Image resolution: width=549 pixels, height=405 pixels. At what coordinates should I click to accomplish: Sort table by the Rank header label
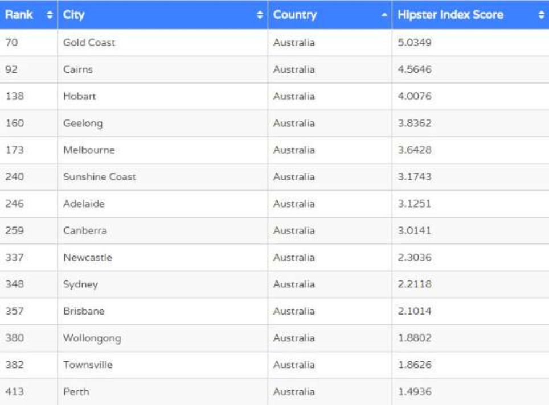pos(19,15)
